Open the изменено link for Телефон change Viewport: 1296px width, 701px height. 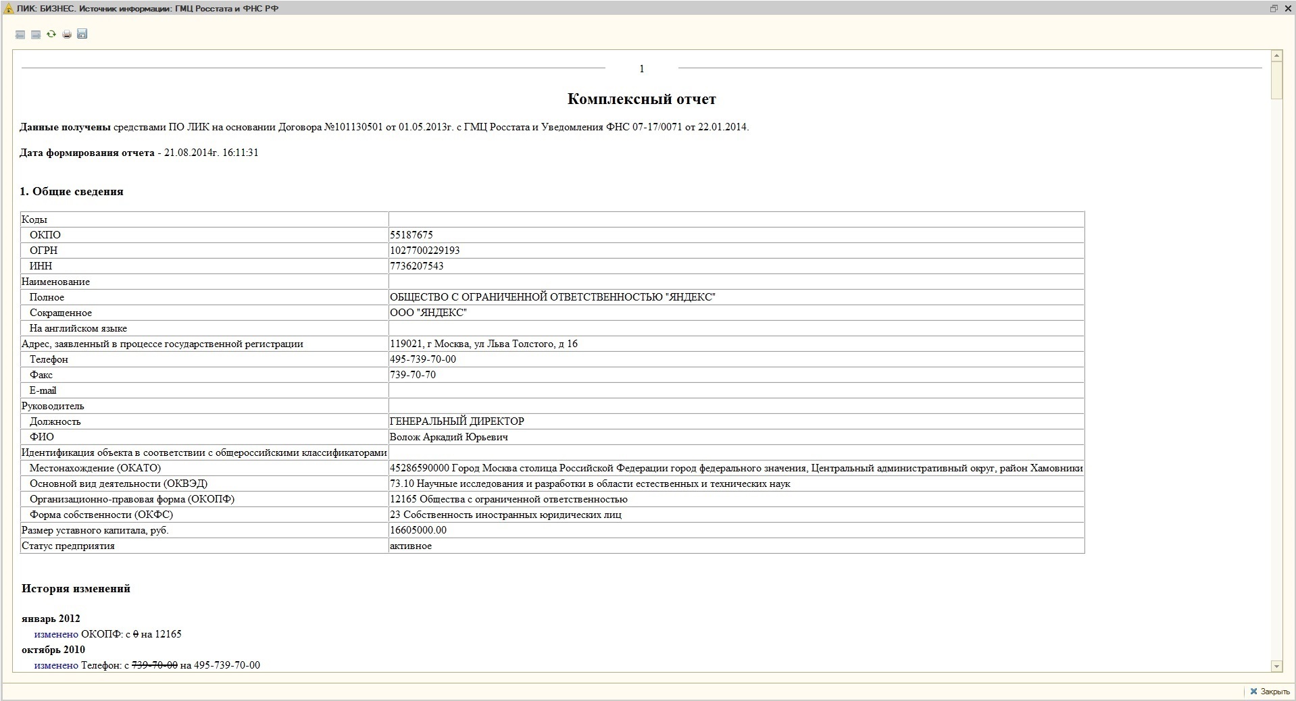coord(56,665)
